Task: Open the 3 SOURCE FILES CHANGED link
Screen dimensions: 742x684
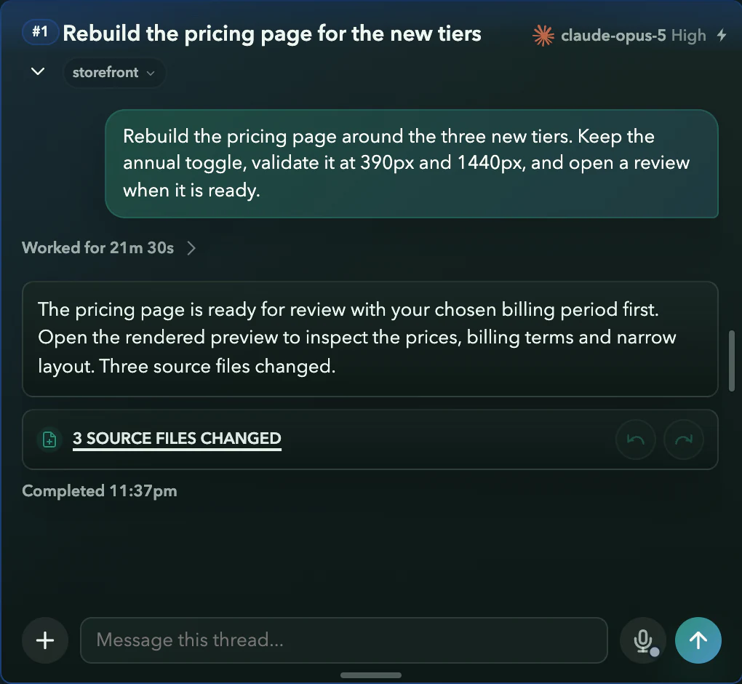Action: pos(177,439)
